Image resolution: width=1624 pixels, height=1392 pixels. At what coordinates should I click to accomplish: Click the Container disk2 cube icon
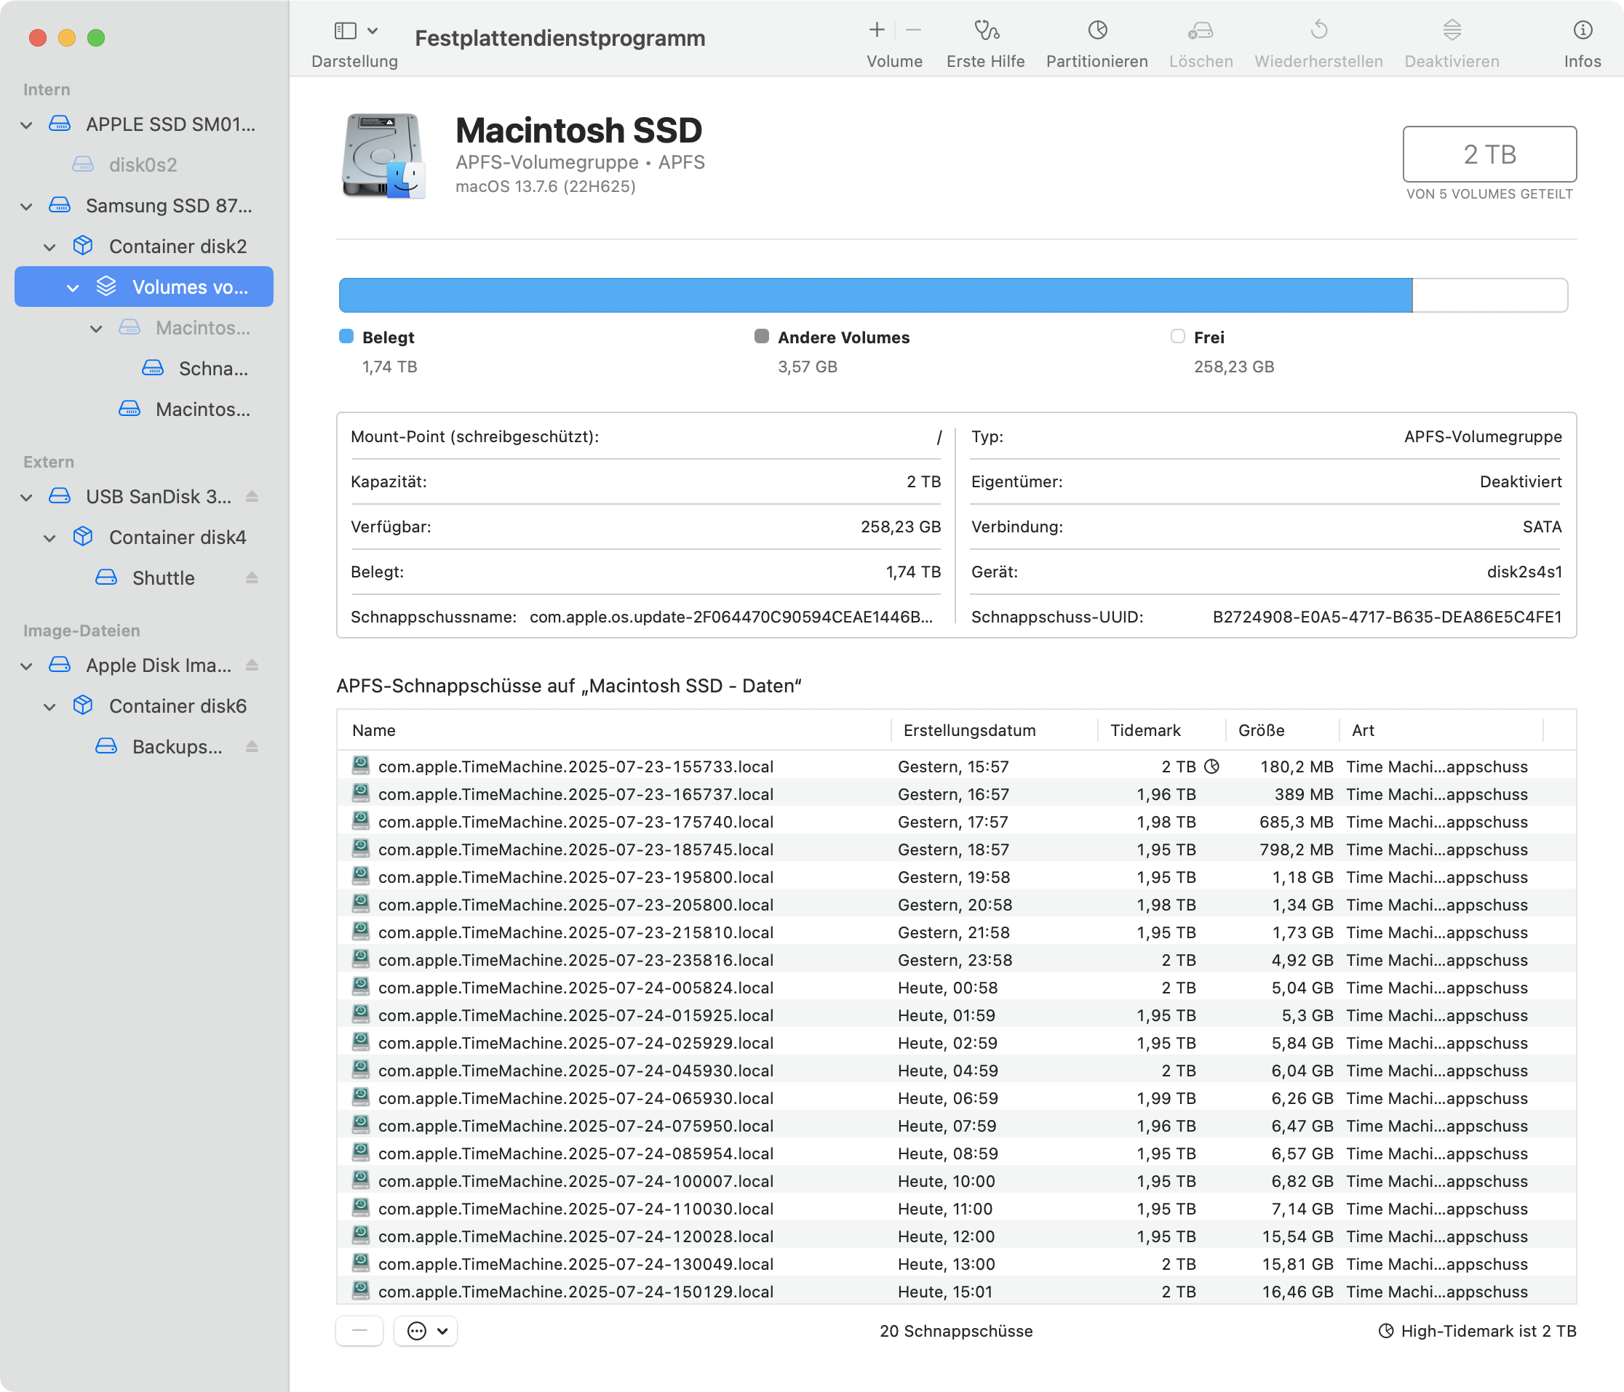pos(83,246)
